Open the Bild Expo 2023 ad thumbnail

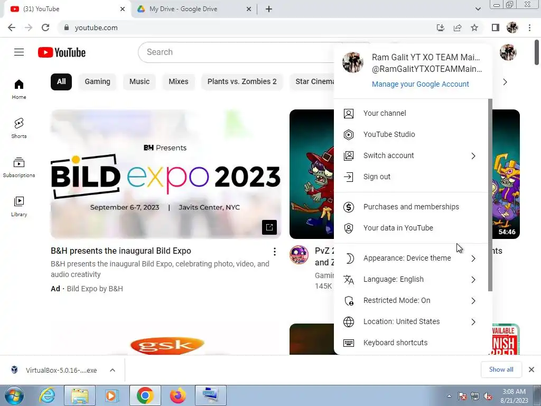[165, 174]
